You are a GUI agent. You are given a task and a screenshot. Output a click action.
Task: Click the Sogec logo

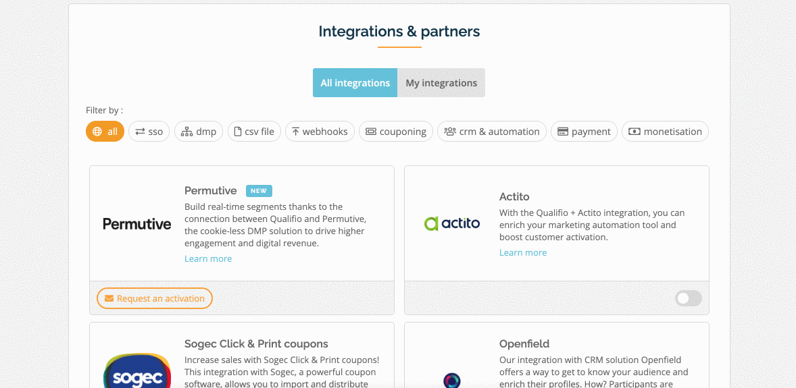pos(137,370)
